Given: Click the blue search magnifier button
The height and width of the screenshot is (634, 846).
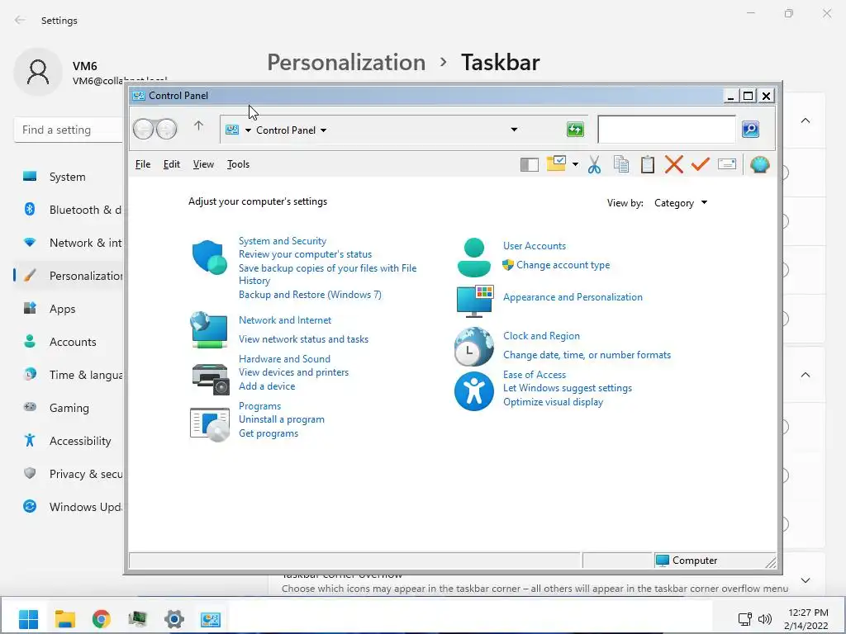Looking at the screenshot, I should pyautogui.click(x=750, y=130).
